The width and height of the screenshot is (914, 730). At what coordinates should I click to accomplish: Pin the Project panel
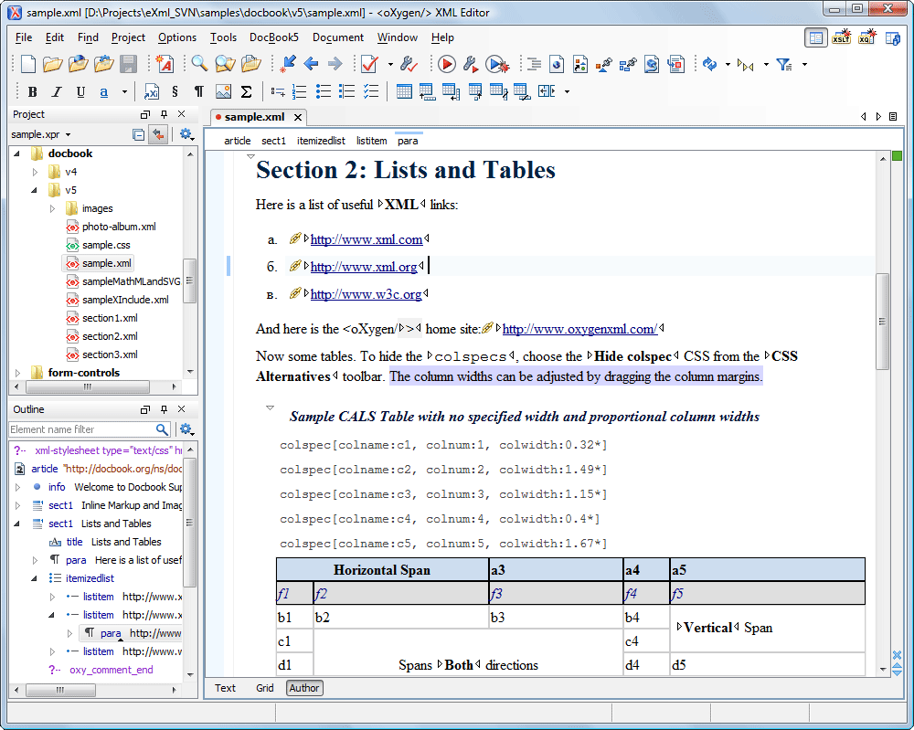pyautogui.click(x=164, y=114)
